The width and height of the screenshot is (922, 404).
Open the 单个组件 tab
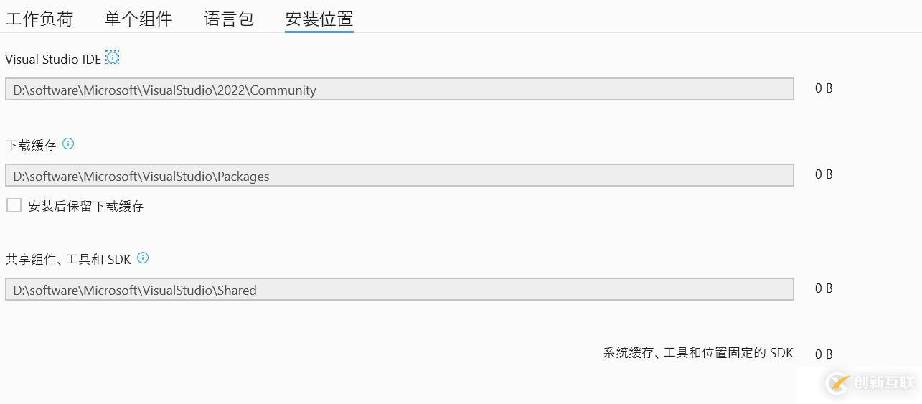click(x=138, y=19)
